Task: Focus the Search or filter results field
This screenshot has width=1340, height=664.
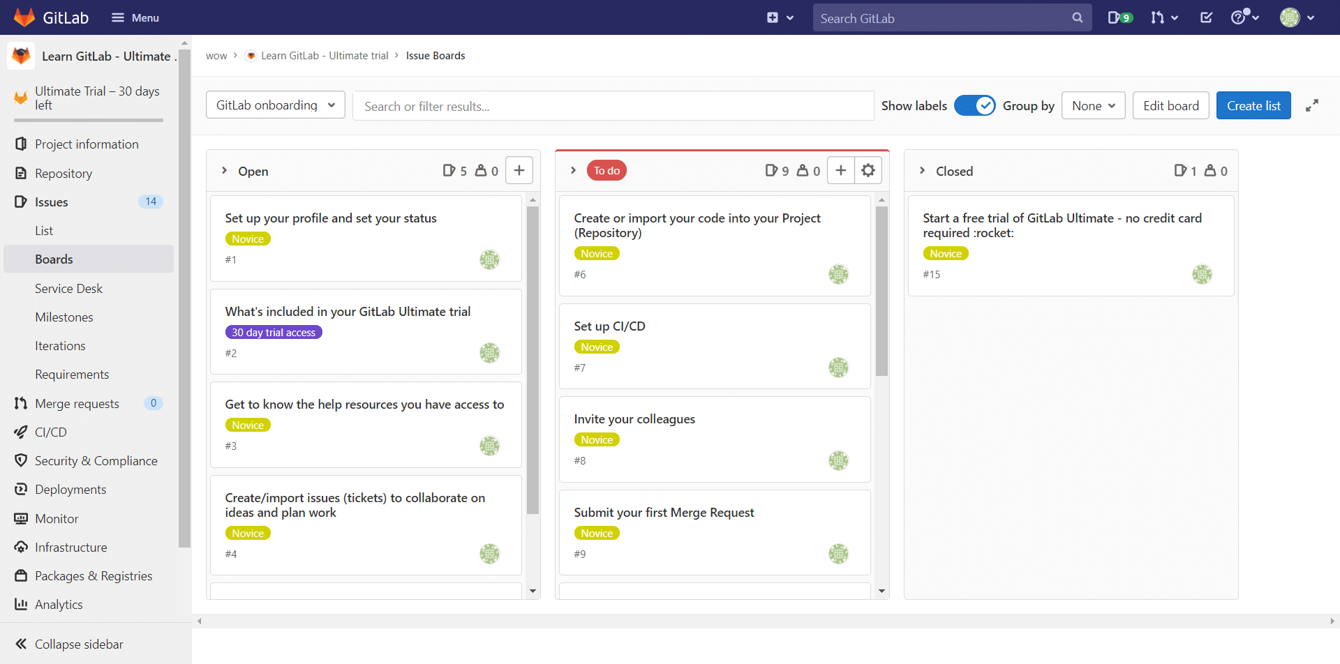Action: coord(613,106)
